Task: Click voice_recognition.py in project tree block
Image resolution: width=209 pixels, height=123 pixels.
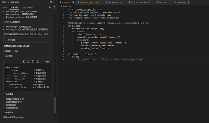Action: click(x=20, y=73)
